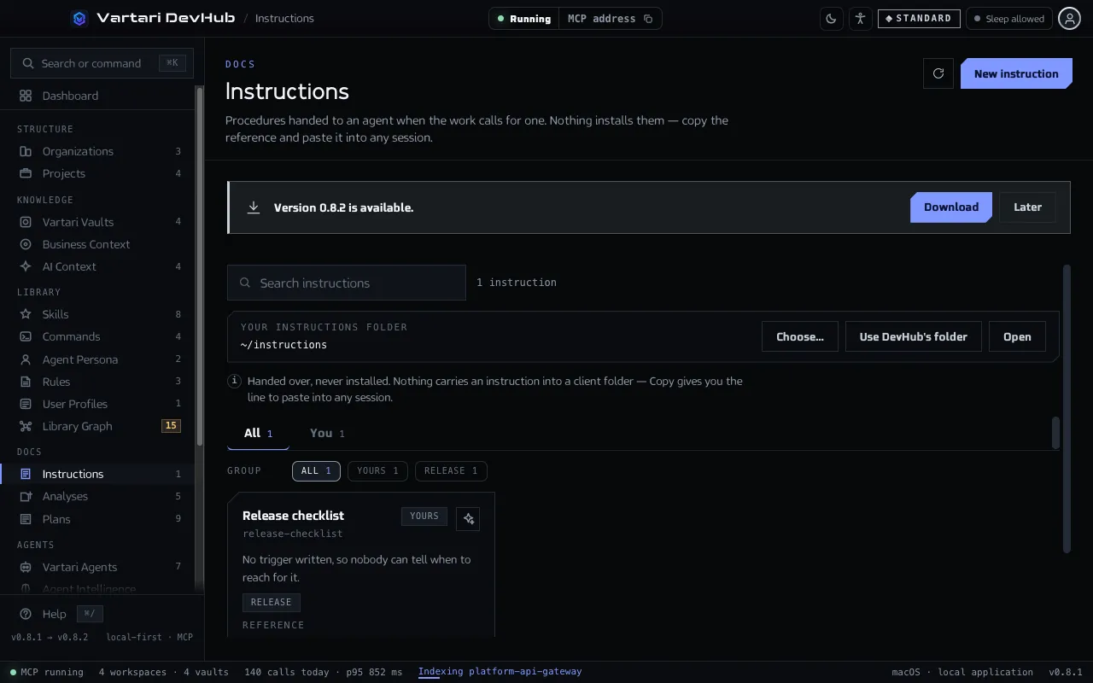
Task: Click Use DevHub's folder button
Action: click(x=914, y=336)
